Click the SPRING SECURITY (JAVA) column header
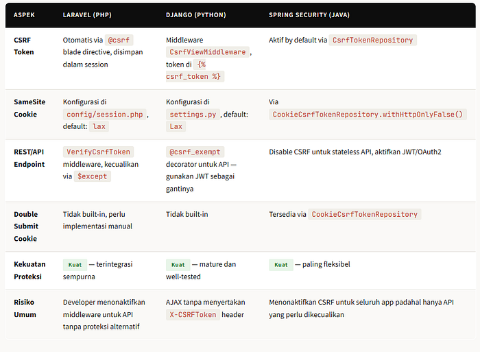 point(309,15)
